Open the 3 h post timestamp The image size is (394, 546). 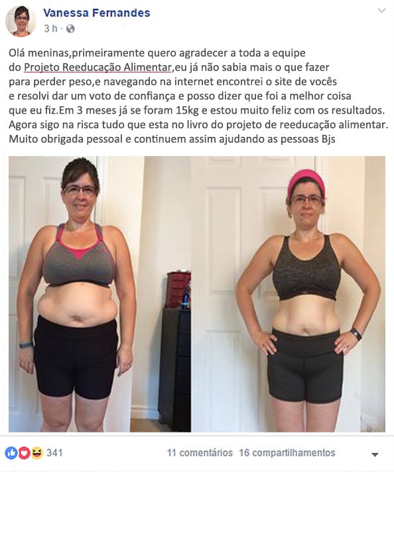[x=50, y=29]
